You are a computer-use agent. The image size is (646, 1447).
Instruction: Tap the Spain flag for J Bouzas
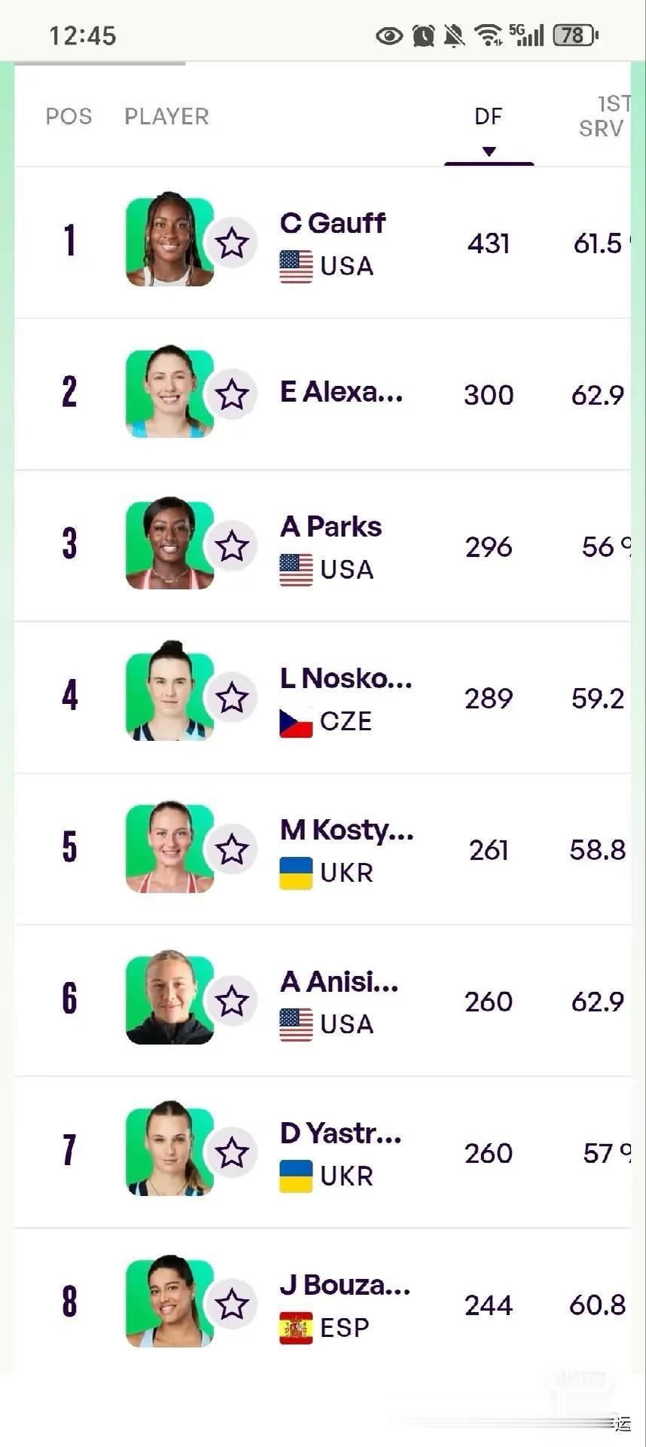[x=296, y=1328]
